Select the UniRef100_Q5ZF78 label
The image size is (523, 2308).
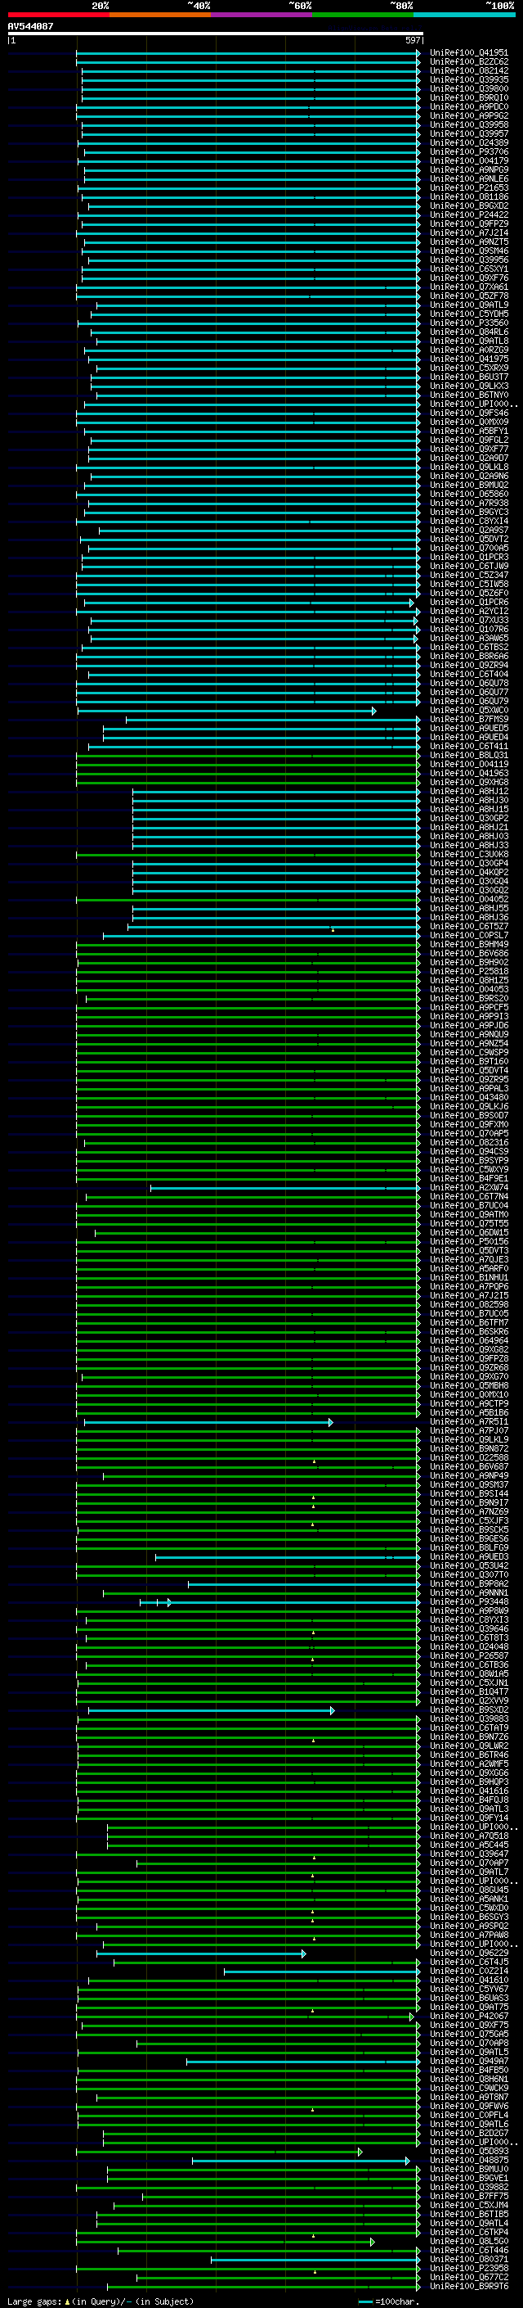(468, 296)
